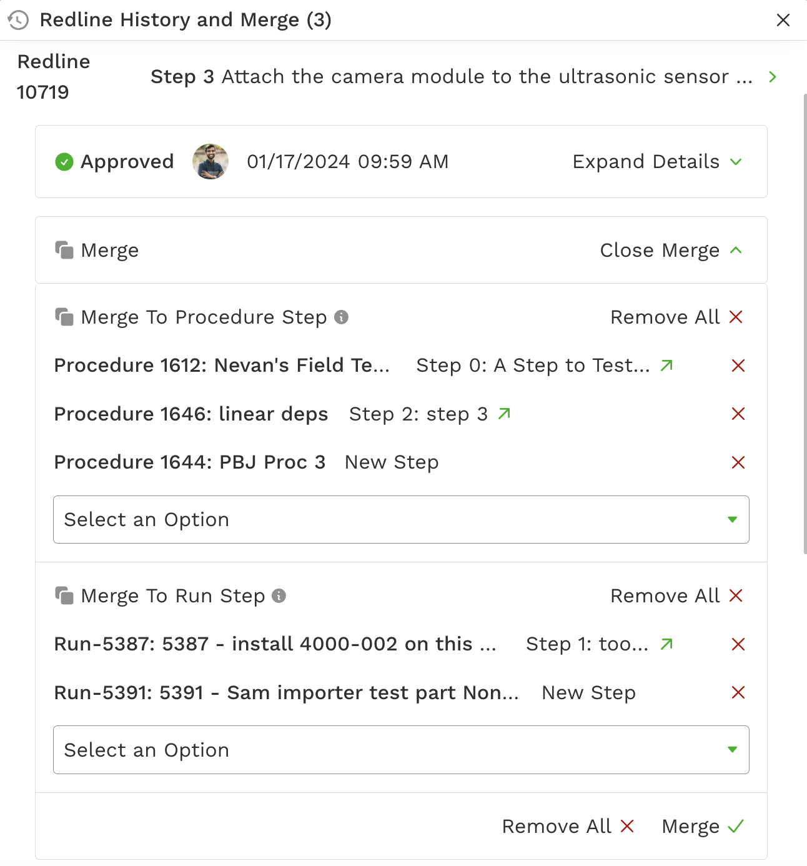Screen dimensions: 807x866
Task: Expand Details of the approved redline
Action: pos(657,162)
